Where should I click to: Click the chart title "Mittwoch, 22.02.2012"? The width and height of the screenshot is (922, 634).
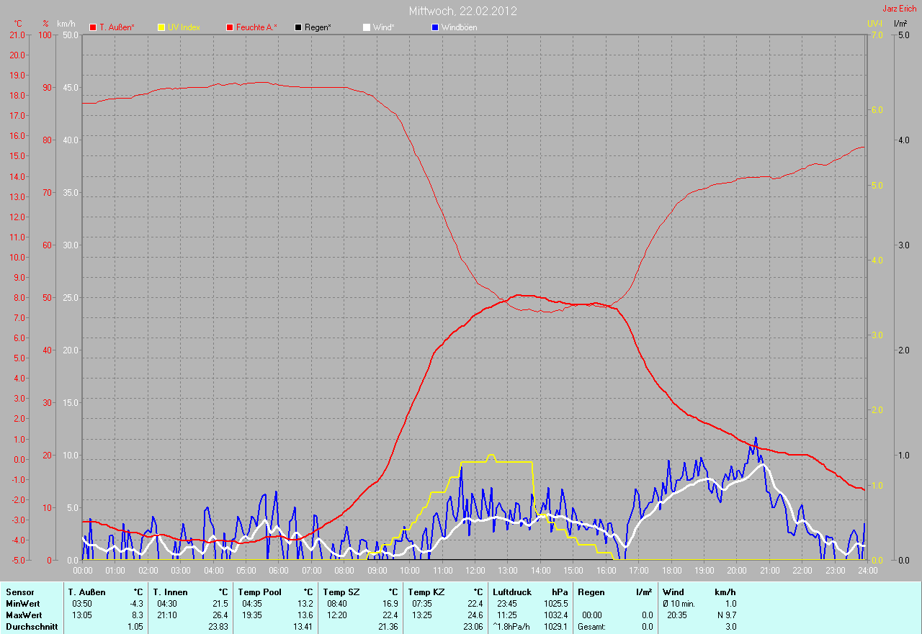(x=462, y=11)
